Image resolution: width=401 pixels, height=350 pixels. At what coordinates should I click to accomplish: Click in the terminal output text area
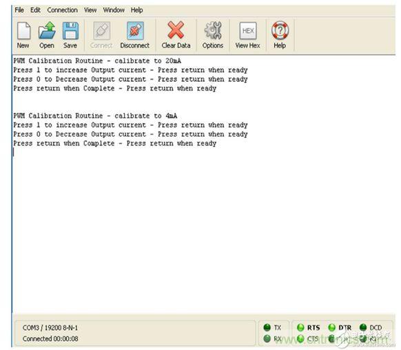point(203,184)
